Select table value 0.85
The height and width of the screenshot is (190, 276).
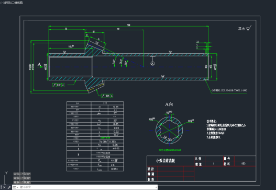(x=116, y=124)
